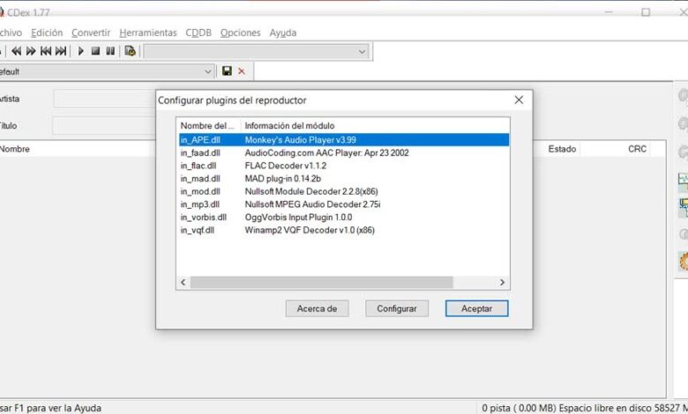Screen dimensions: 688x414
Task: Click the F1 help hint in the status bar
Action: pyautogui.click(x=50, y=408)
